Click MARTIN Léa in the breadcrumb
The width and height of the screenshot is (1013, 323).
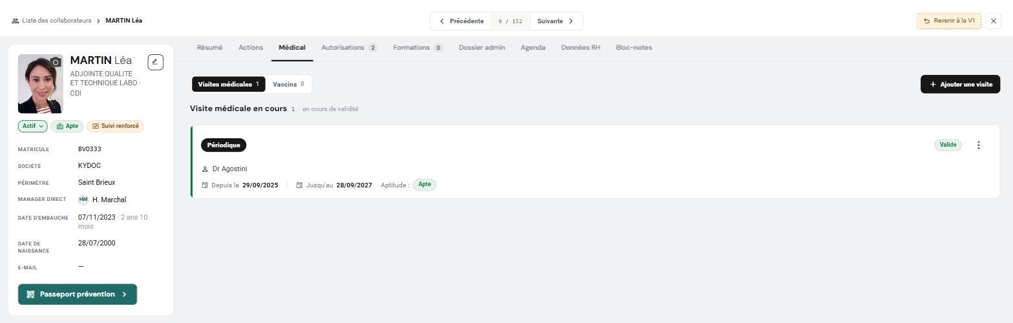pos(124,21)
